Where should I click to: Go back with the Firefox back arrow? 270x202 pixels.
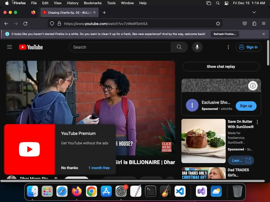[6, 23]
